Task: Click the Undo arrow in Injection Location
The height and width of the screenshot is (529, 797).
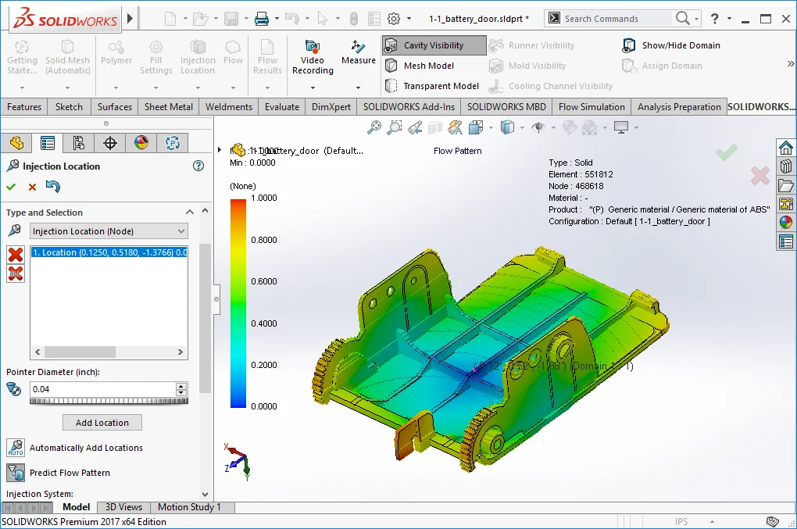Action: click(53, 187)
